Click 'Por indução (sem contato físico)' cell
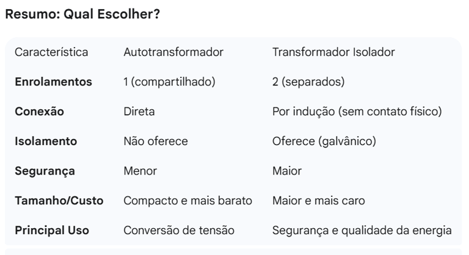Screen dimensions: 469x255 357,112
